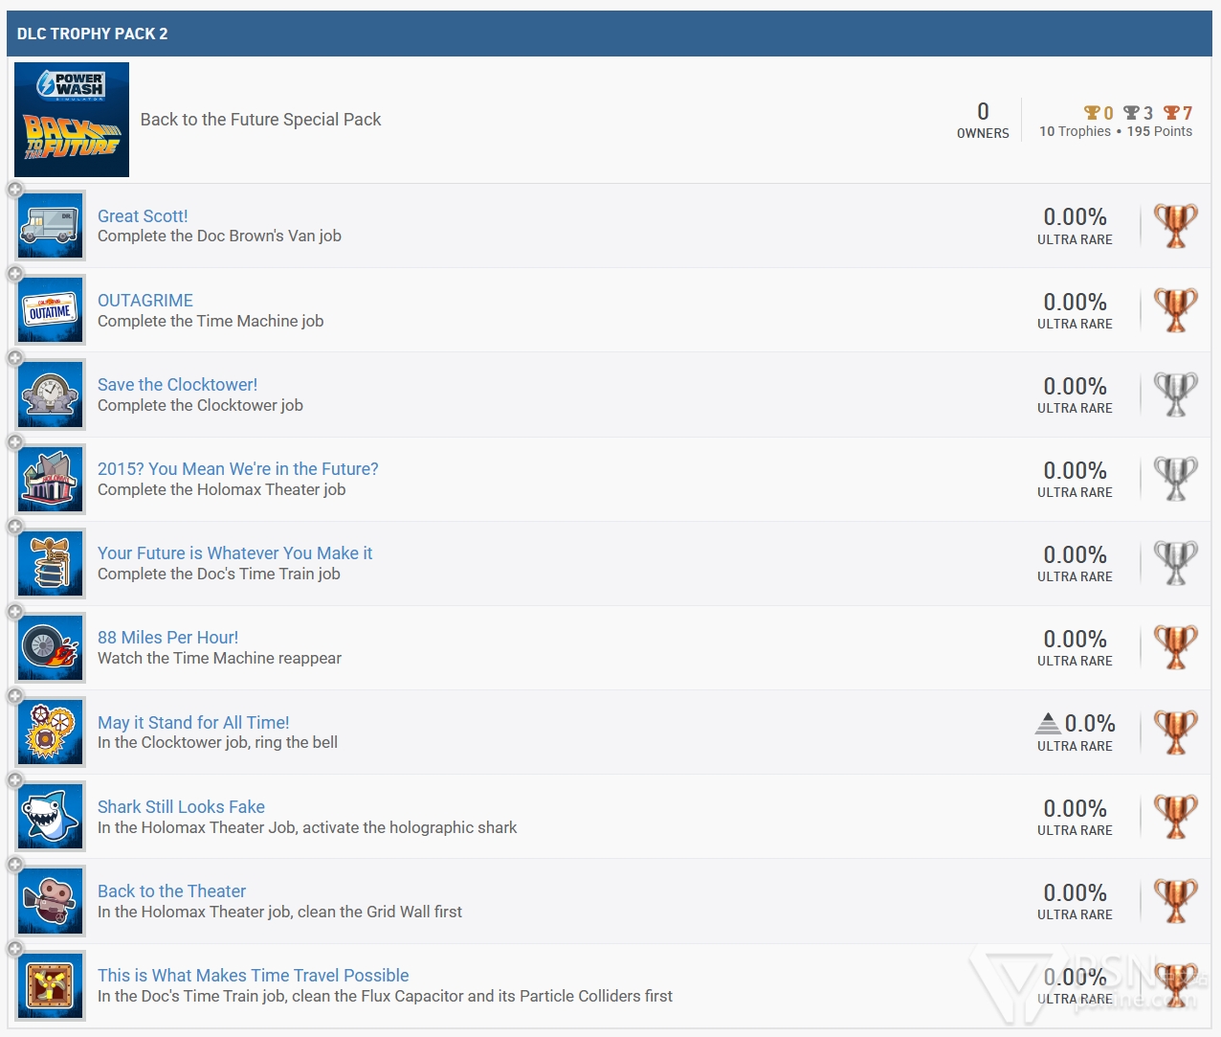Click the Watch the Time Machine reappear description
This screenshot has height=1037, width=1221.
click(219, 659)
